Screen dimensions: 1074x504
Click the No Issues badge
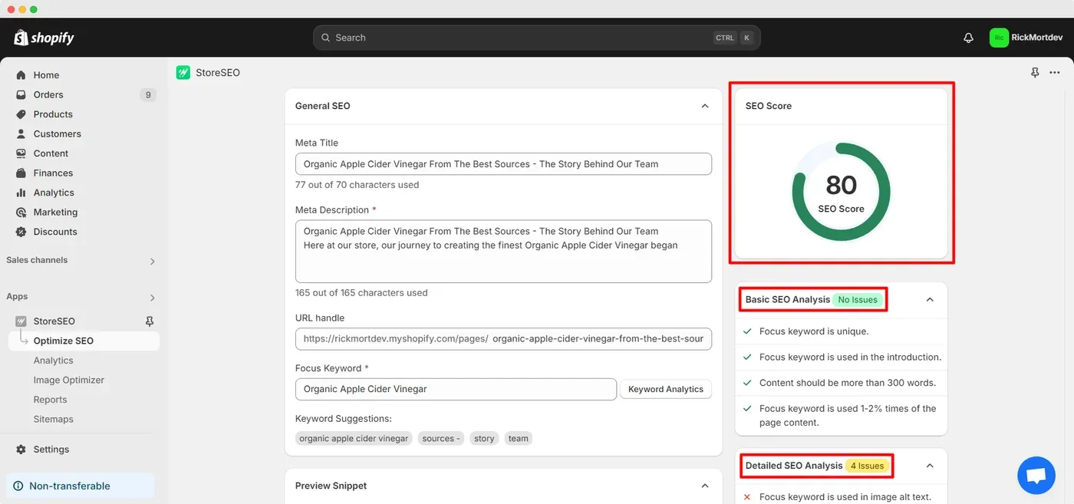(858, 299)
